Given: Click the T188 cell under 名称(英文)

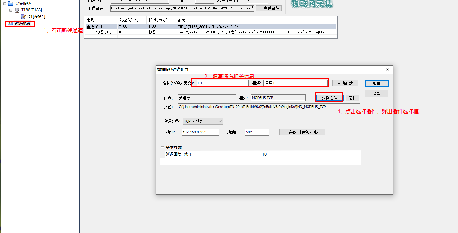Looking at the screenshot, I should (x=132, y=27).
